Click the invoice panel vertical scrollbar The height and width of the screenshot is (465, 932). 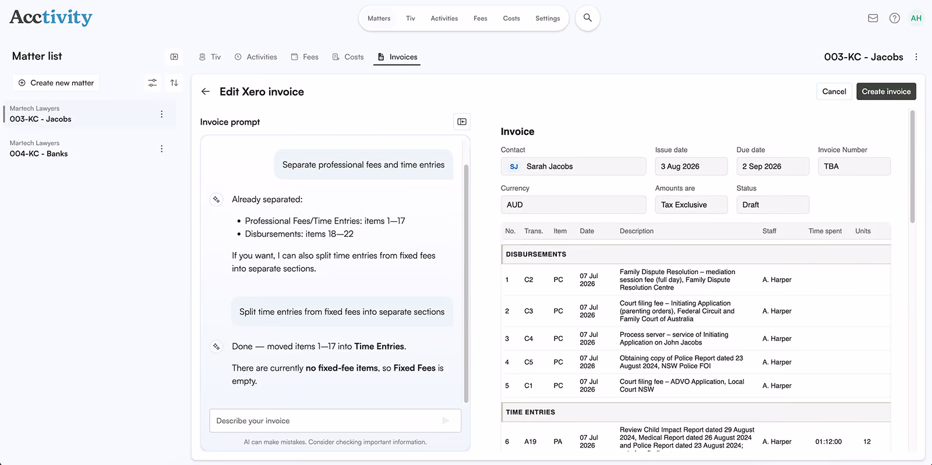click(x=912, y=166)
